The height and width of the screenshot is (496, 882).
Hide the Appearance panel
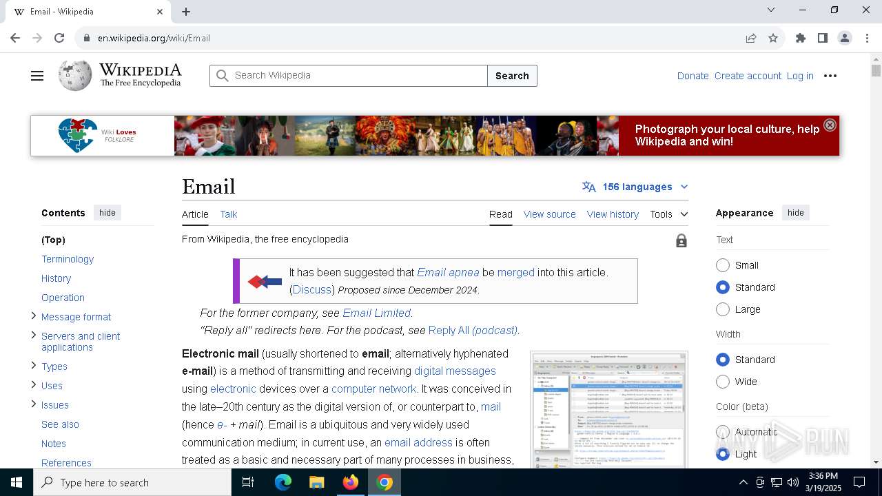pos(796,213)
